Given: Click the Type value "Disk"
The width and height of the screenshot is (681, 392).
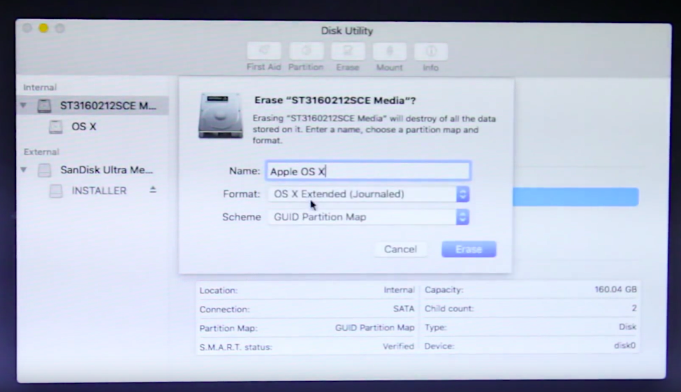Looking at the screenshot, I should [x=627, y=327].
